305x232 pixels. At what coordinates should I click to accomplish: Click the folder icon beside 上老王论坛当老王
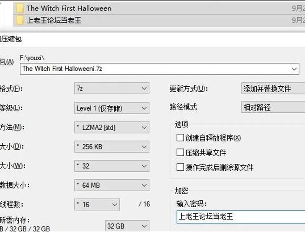[20, 20]
